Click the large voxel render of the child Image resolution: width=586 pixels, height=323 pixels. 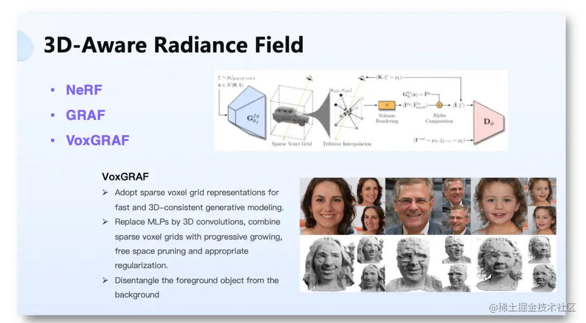coord(499,263)
